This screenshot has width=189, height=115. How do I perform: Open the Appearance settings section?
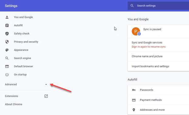21,50
